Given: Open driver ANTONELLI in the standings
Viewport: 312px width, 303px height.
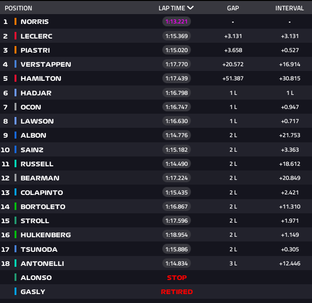Looking at the screenshot, I should click(42, 264).
